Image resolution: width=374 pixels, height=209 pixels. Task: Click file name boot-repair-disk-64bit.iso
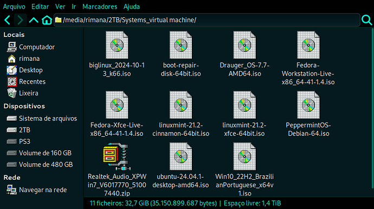pos(181,69)
